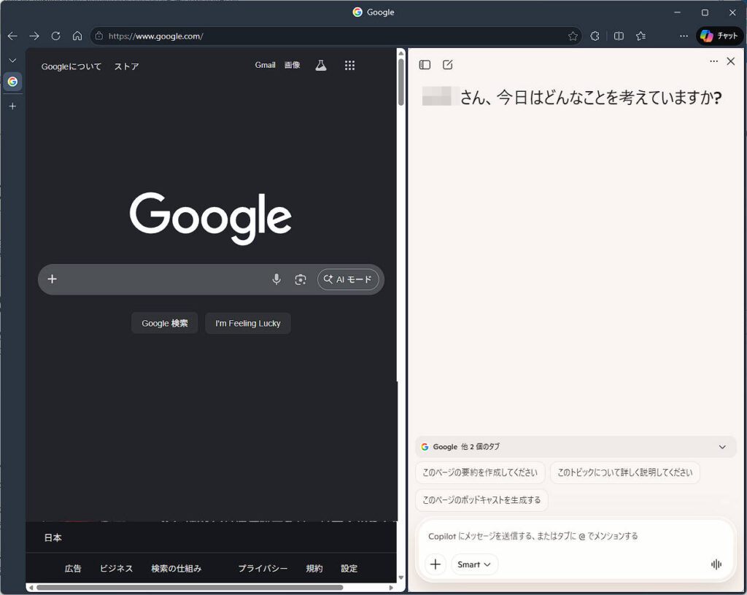Open the Smart mode dropdown
The image size is (747, 595).
(x=474, y=564)
